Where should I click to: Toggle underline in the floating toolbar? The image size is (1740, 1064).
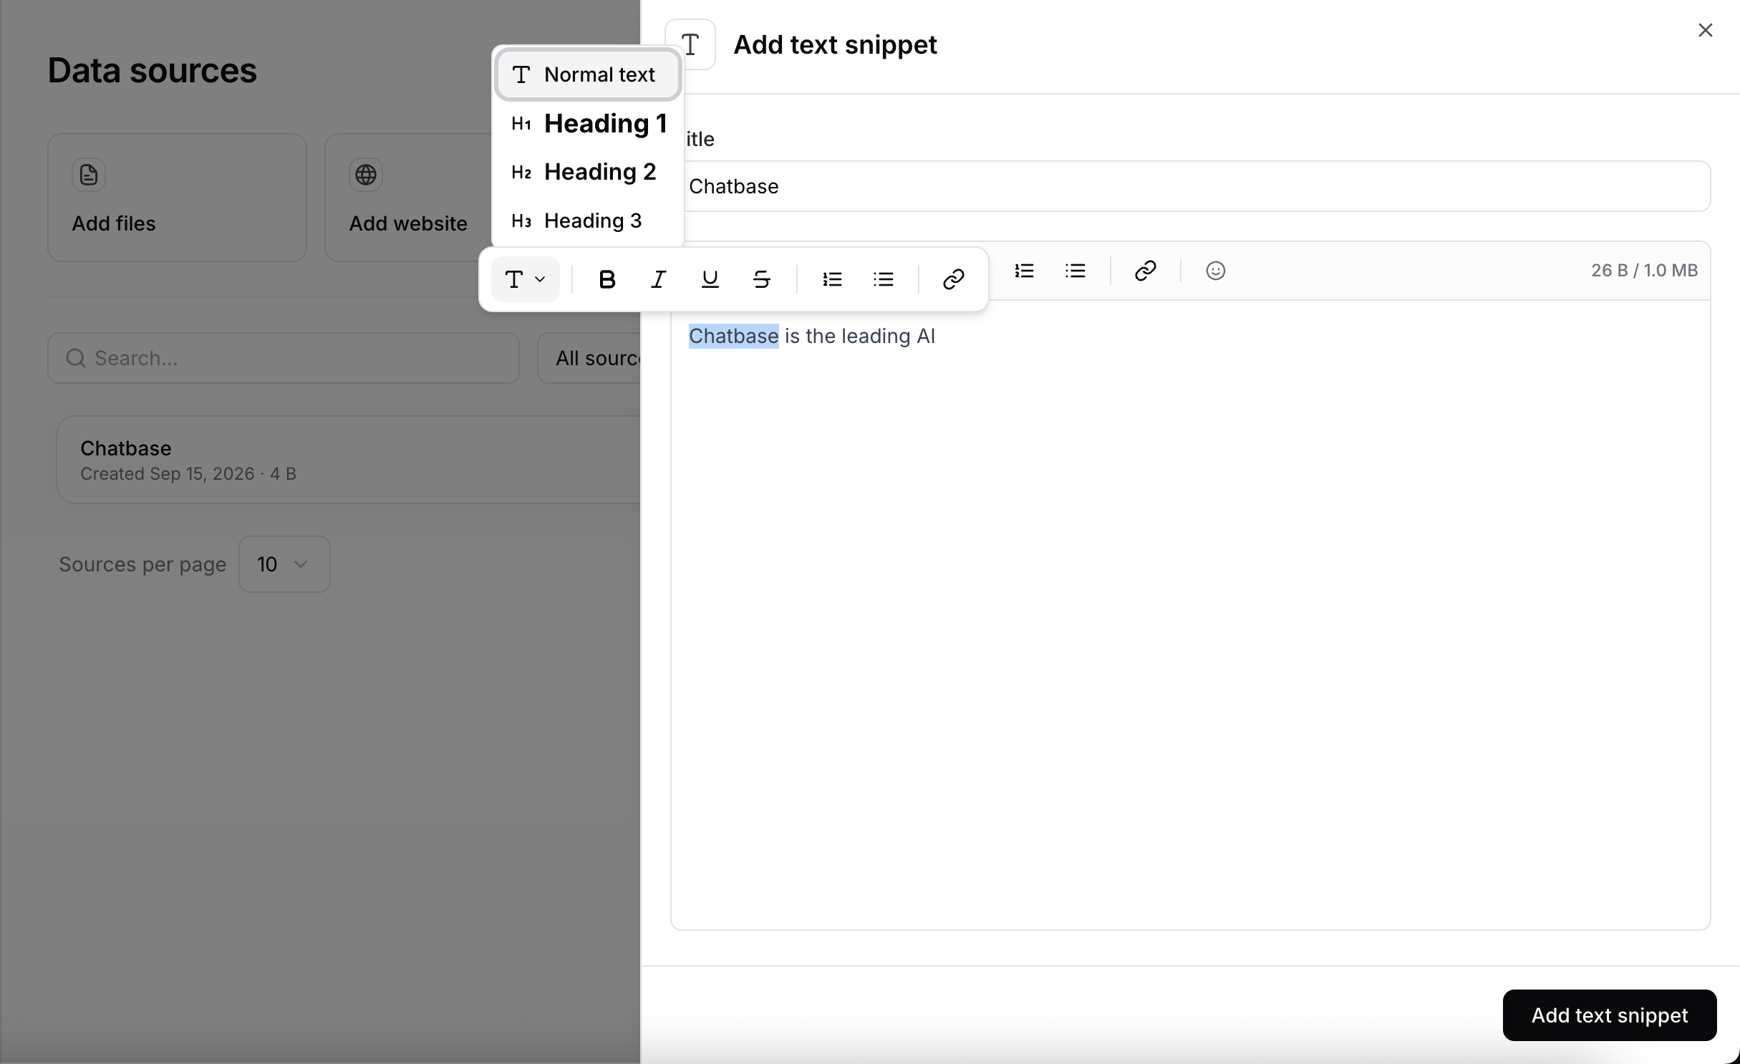coord(710,279)
